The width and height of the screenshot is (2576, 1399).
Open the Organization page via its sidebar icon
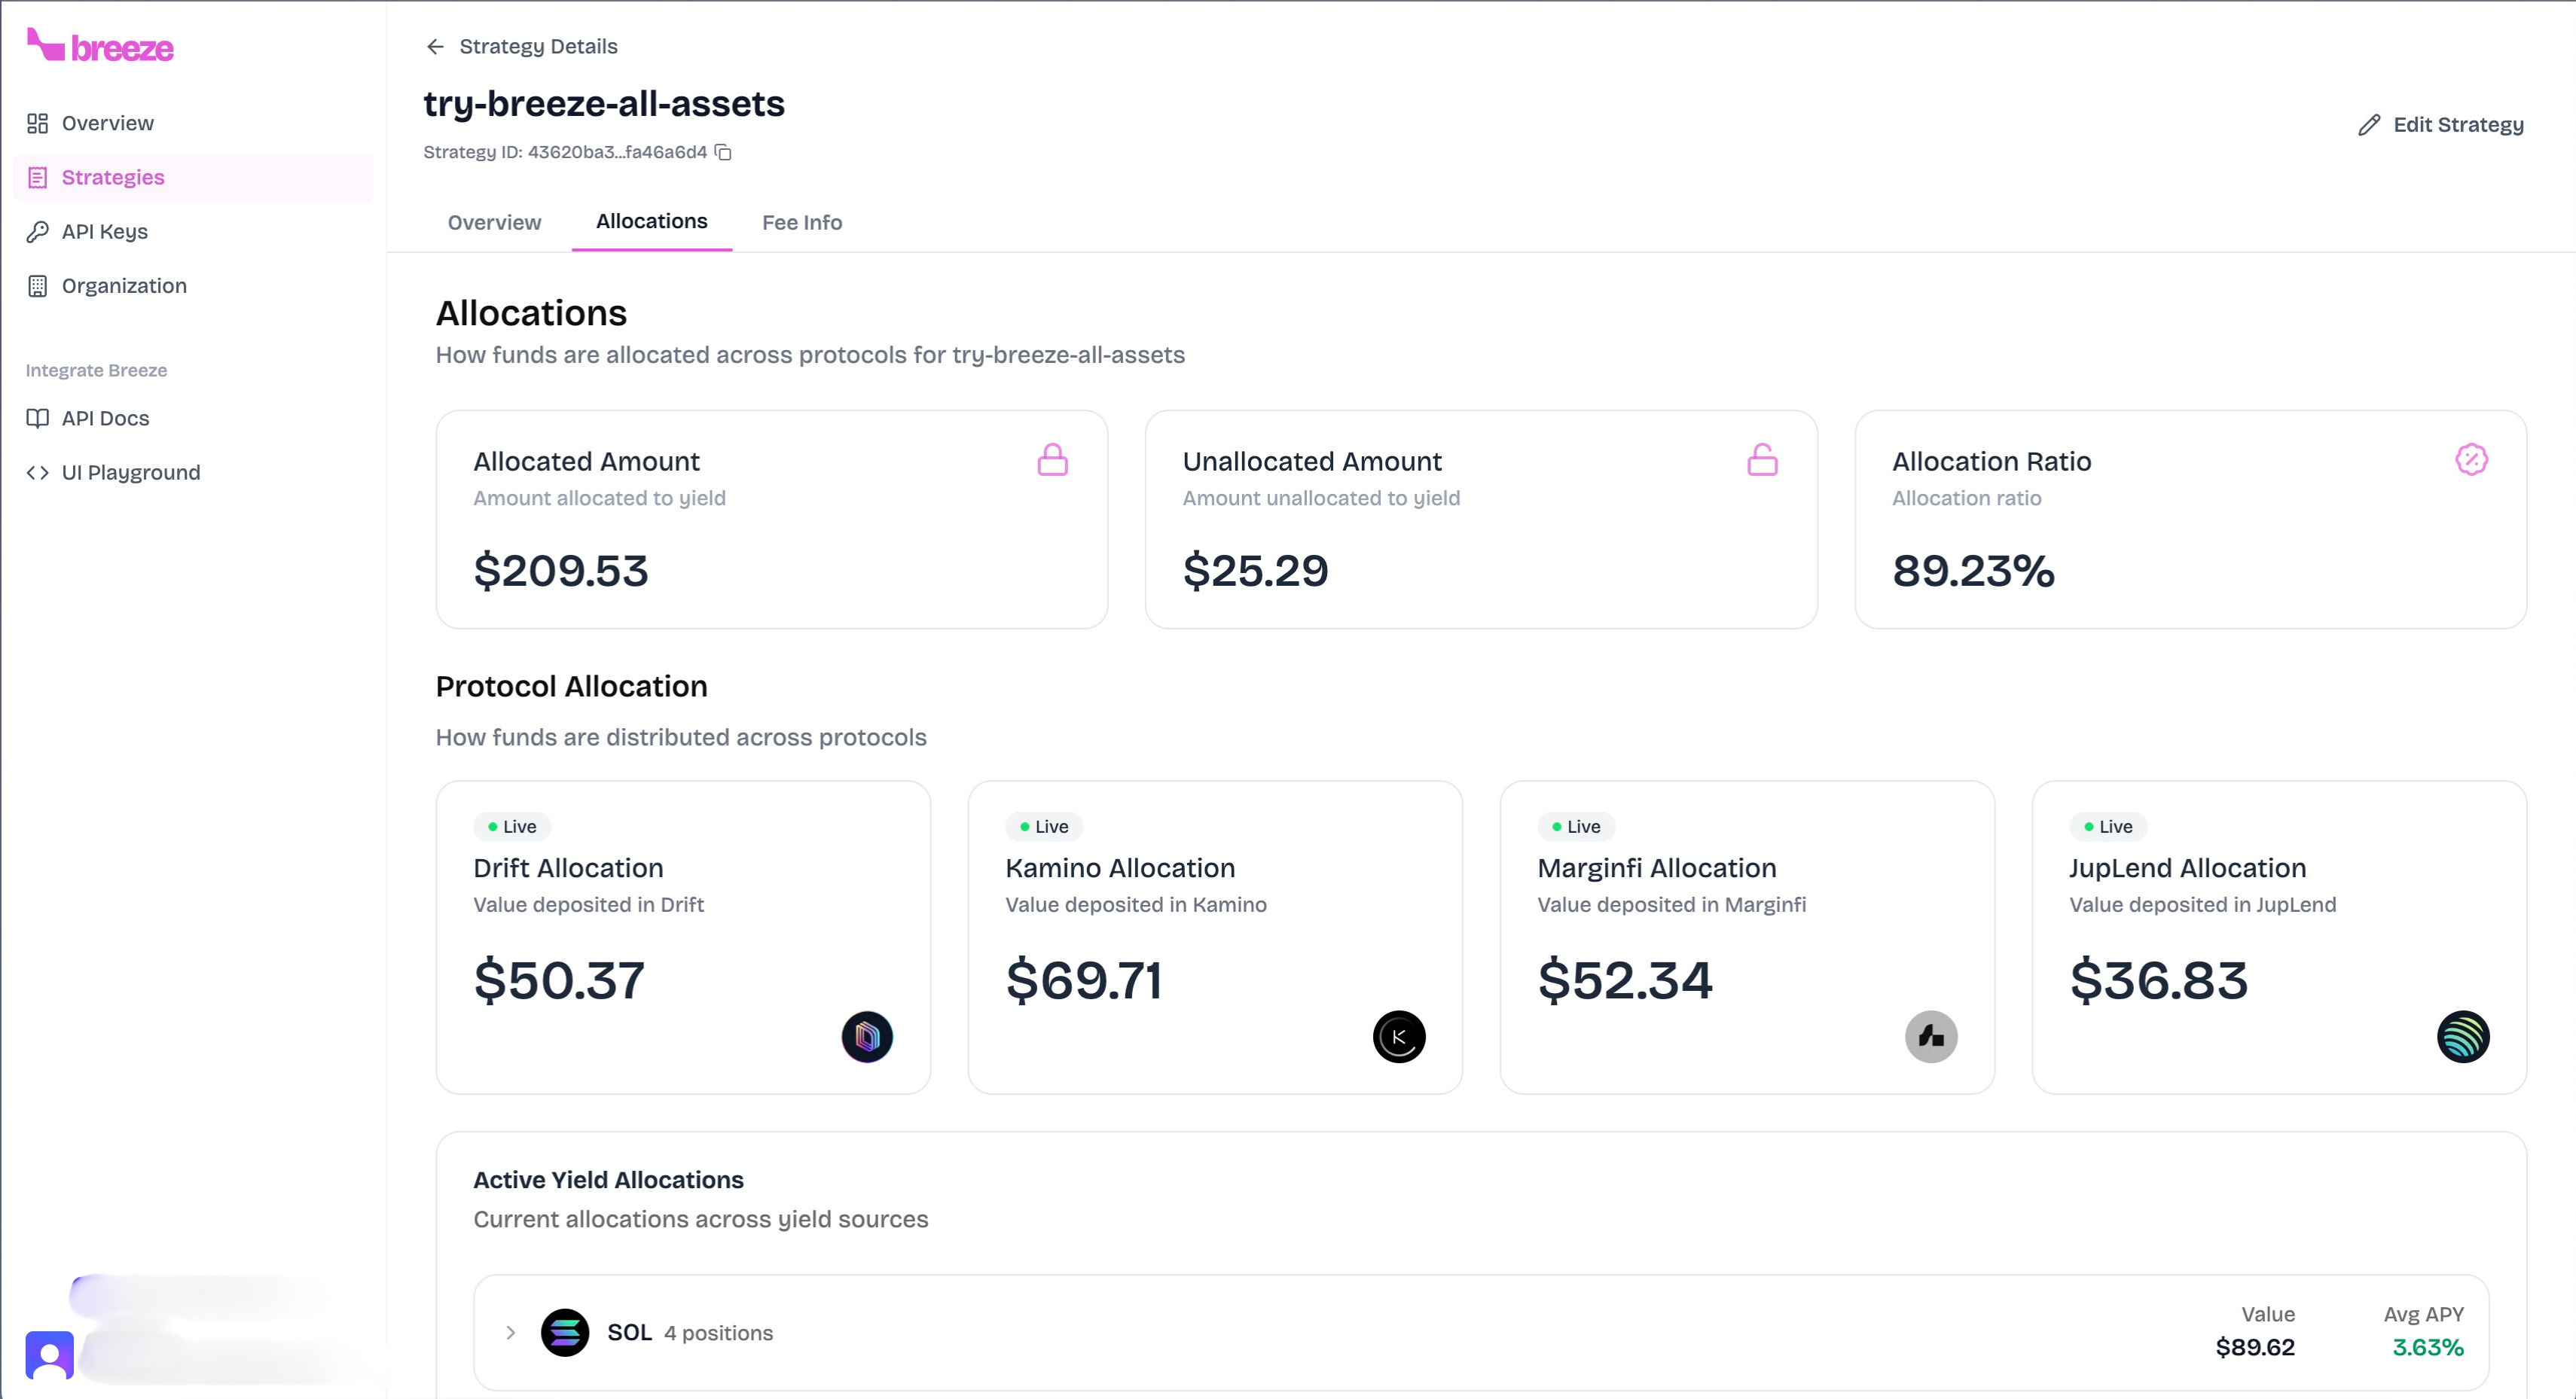37,285
